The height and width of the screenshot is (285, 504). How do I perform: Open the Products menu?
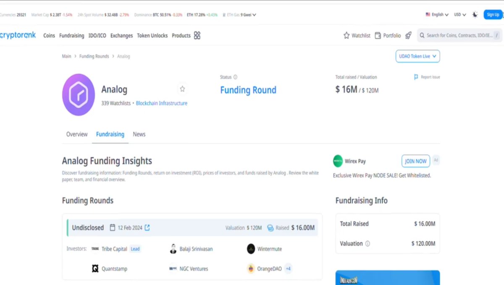point(181,36)
